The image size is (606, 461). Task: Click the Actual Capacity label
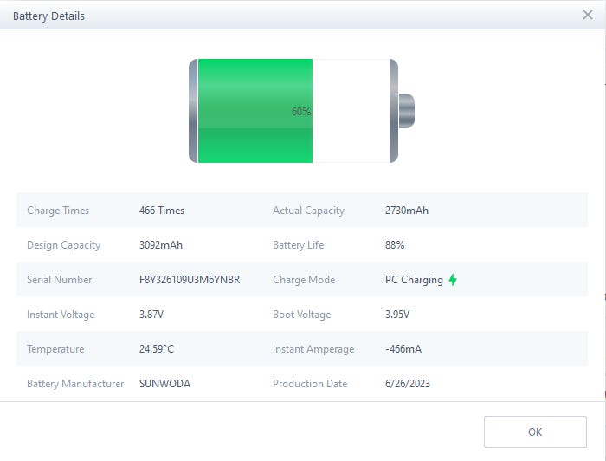308,211
